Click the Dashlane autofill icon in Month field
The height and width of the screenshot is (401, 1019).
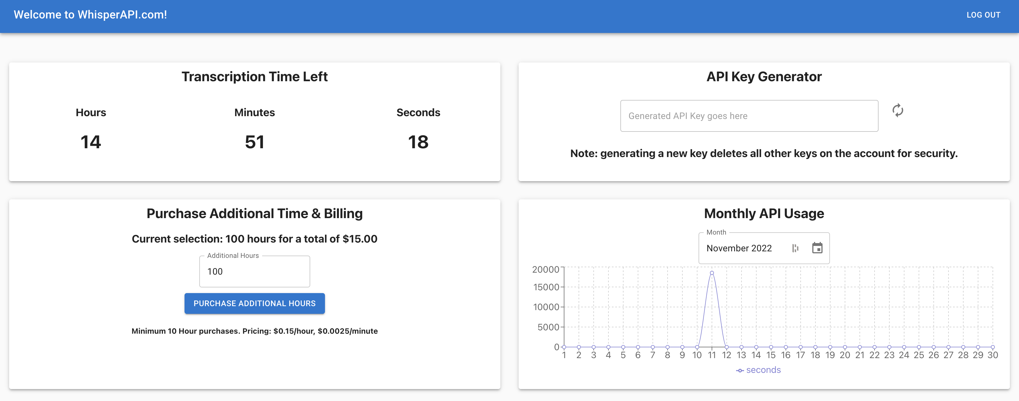pyautogui.click(x=795, y=248)
